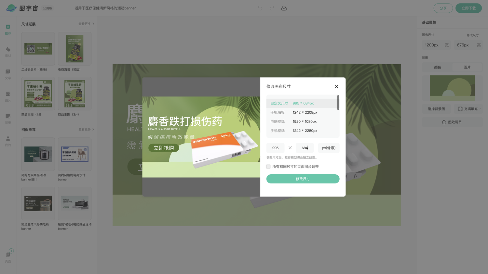Open the 简约风格的电商设计banner template
The image size is (488, 274).
75,154
